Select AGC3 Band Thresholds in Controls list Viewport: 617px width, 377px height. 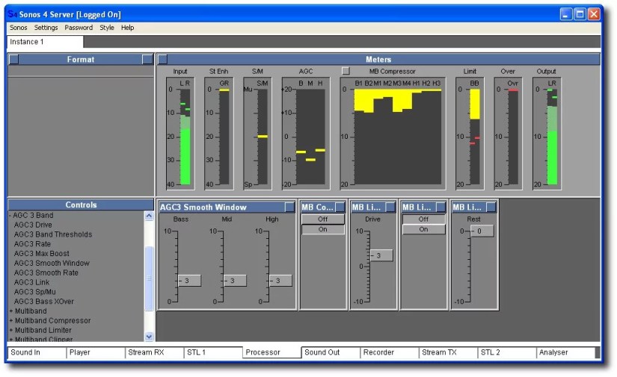pos(53,234)
